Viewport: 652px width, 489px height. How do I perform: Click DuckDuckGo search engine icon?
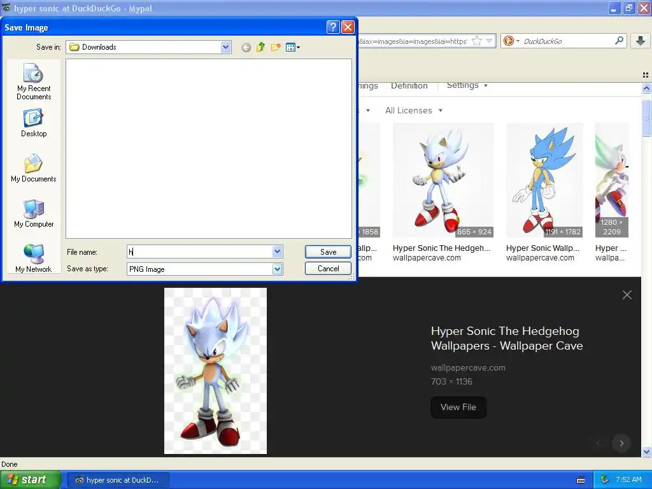508,41
